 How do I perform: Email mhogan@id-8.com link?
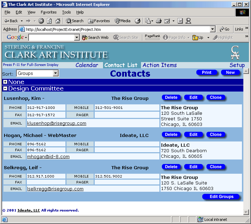coord(48,157)
